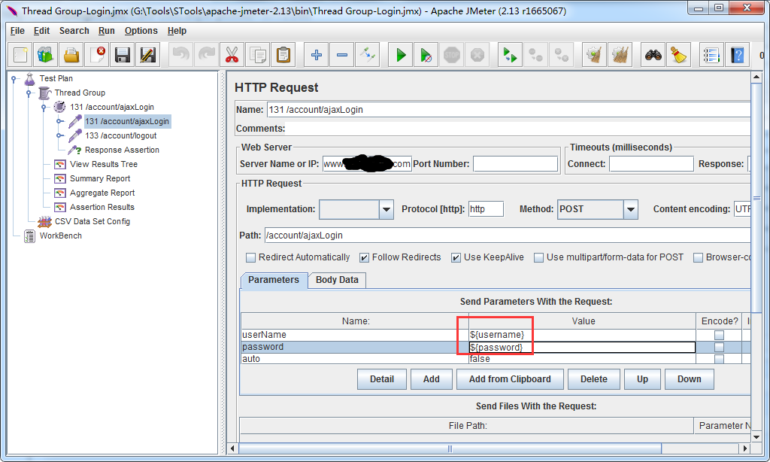Screen dimensions: 770x462
Task: Click the Toggle enable/disable icon
Action: (x=367, y=55)
